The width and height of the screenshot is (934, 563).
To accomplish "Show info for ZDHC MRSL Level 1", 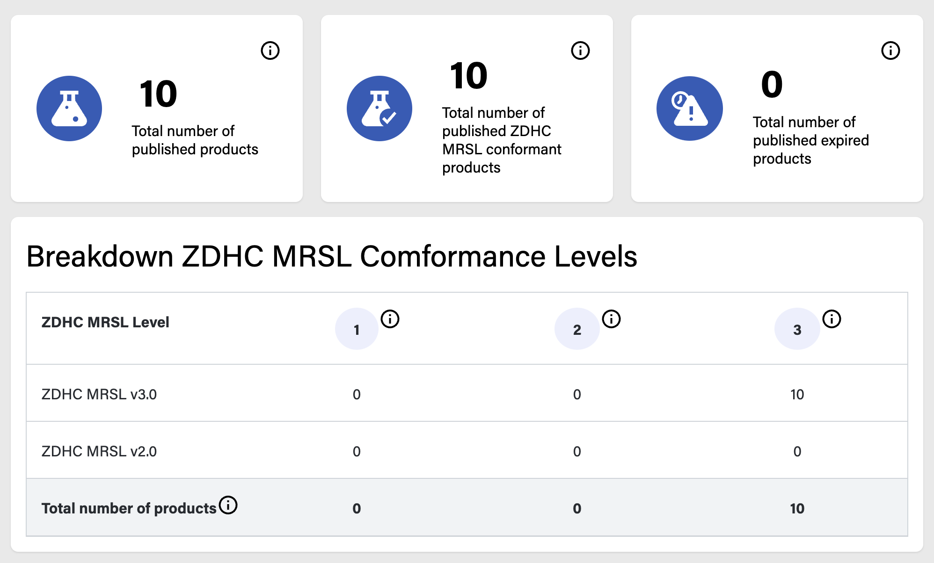I will pos(390,319).
